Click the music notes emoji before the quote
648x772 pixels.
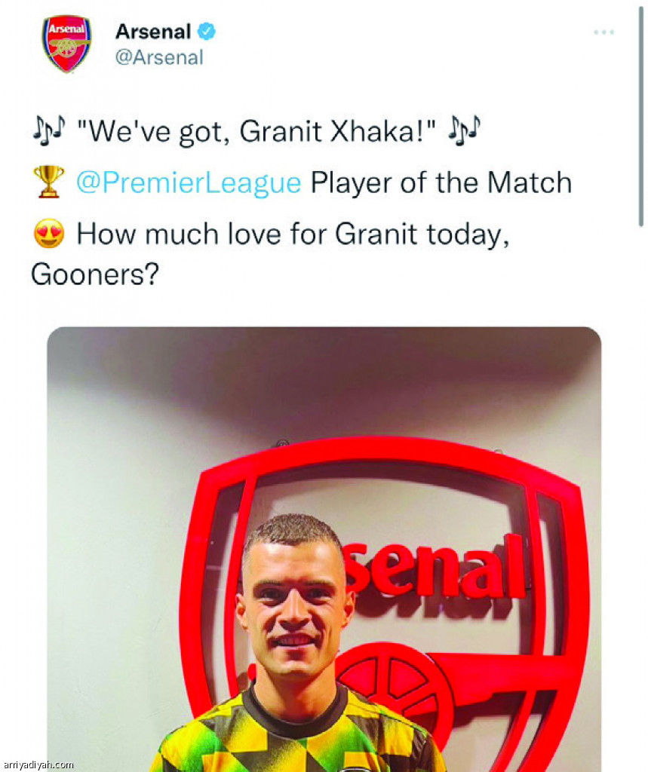tap(48, 131)
